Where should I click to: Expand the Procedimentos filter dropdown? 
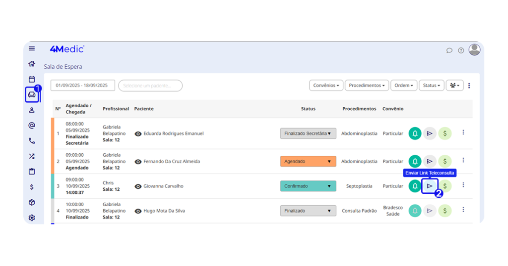[x=367, y=86]
